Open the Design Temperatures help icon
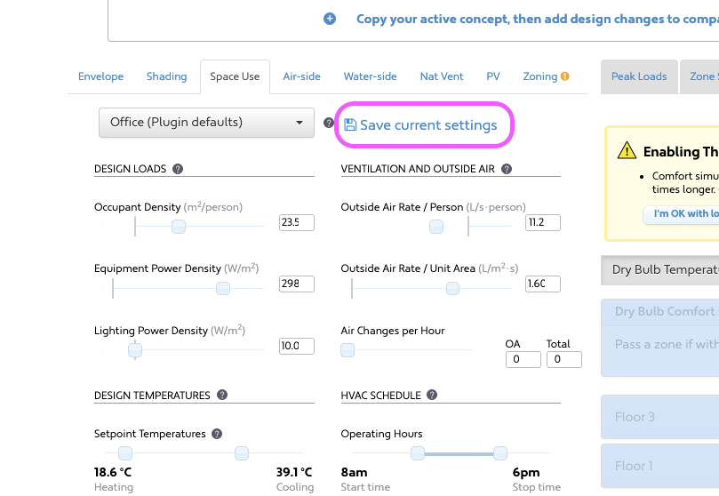 pos(222,395)
